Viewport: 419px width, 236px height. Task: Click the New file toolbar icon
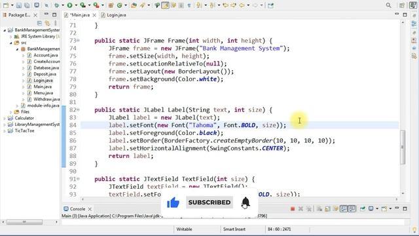click(6, 5)
